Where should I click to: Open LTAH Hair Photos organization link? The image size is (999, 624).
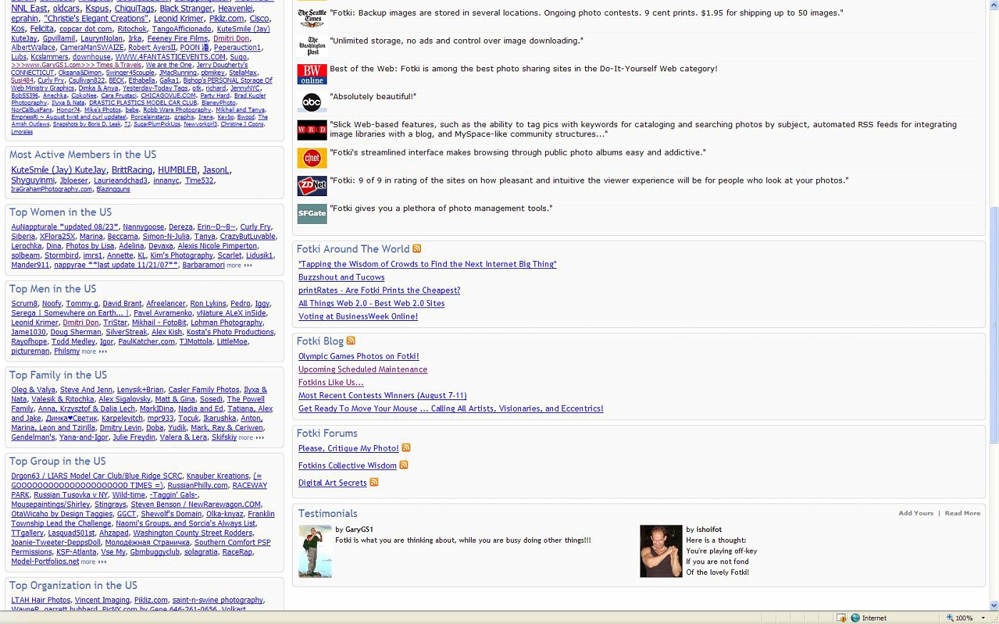click(41, 600)
